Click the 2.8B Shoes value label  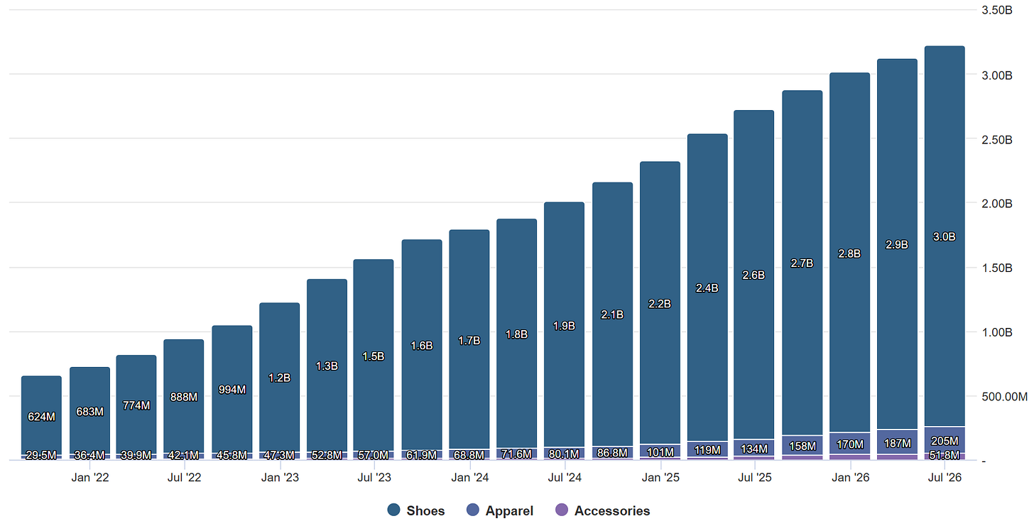tap(849, 253)
